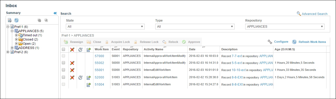Image resolution: width=336 pixels, height=99 pixels.
Task: Open work item 57000 link
Action: click(99, 56)
